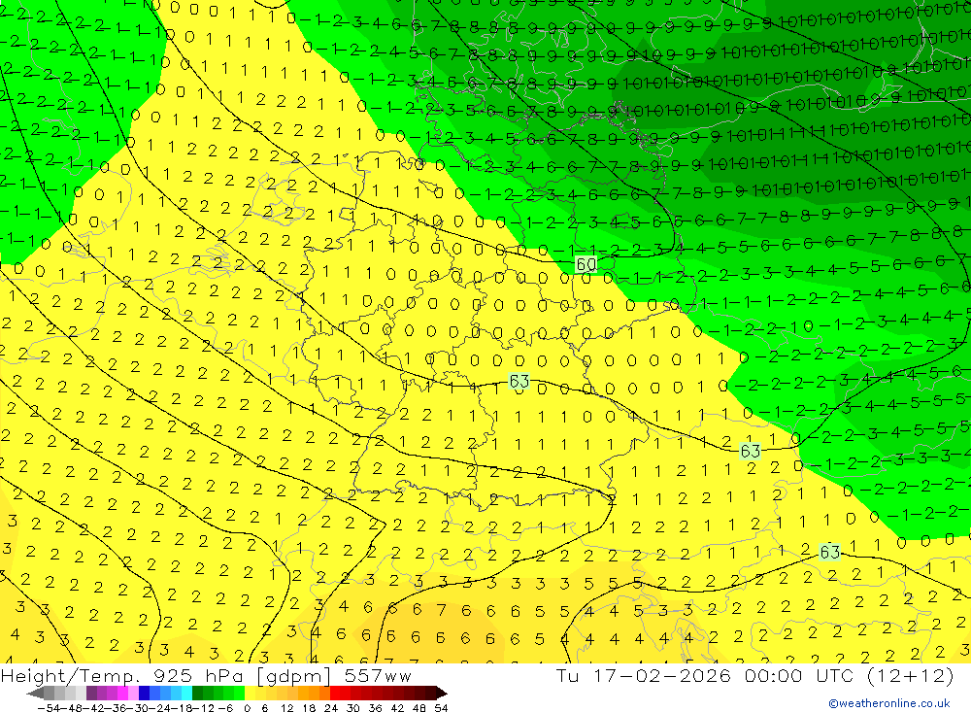This screenshot has width=971, height=712.
Task: Pick the light pink legend swatch before blue
Action: pos(133,694)
